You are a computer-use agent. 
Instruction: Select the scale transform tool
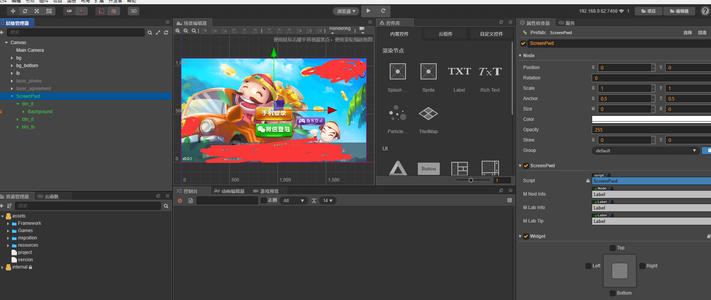pos(37,11)
